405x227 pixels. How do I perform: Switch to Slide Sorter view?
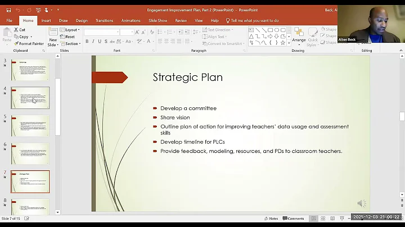(323, 219)
